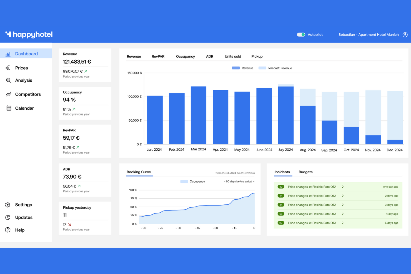Toggle the Forecast: Revenue legend entry
The image size is (411, 274).
click(x=275, y=68)
